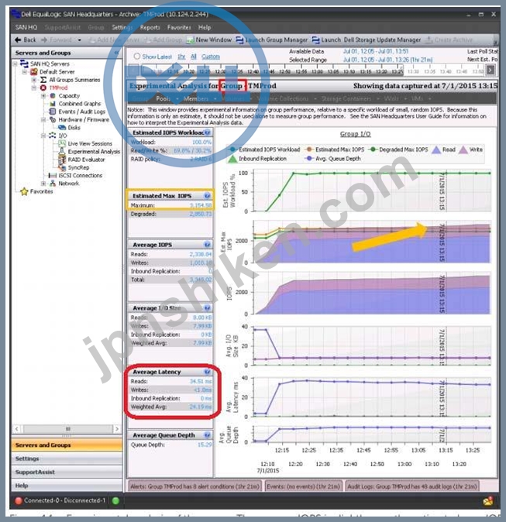Screen dimensions: 506x522
Task: Collapse the Default Server node expander
Action: [24, 72]
